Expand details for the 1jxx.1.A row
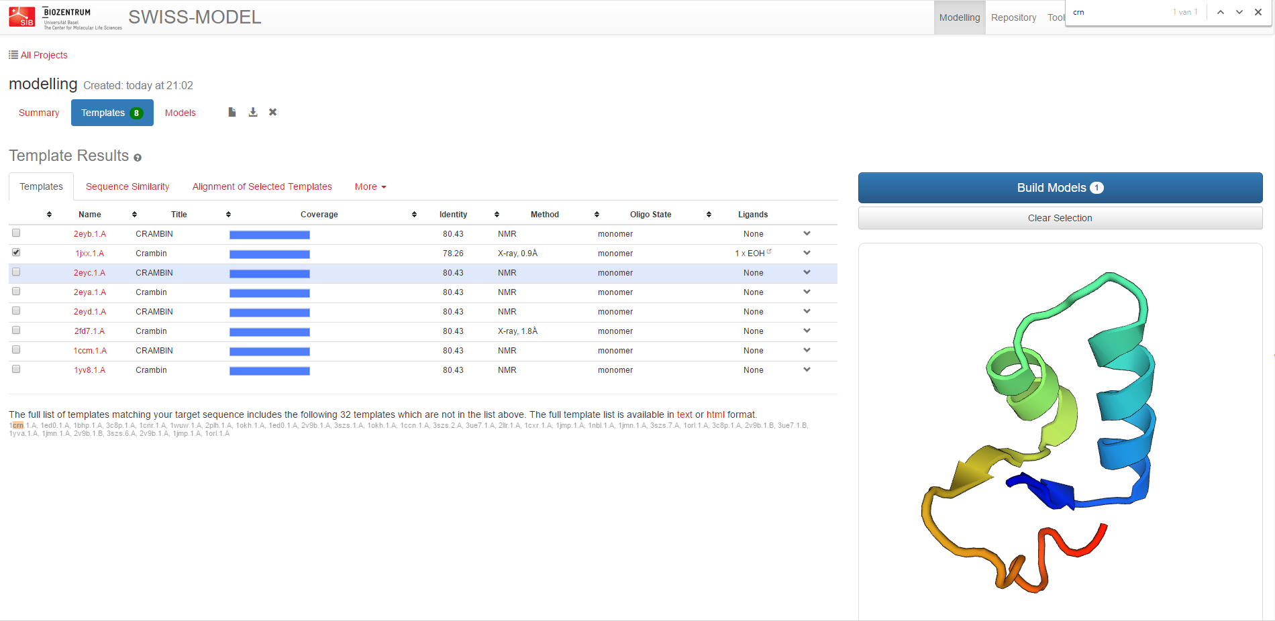 [807, 253]
